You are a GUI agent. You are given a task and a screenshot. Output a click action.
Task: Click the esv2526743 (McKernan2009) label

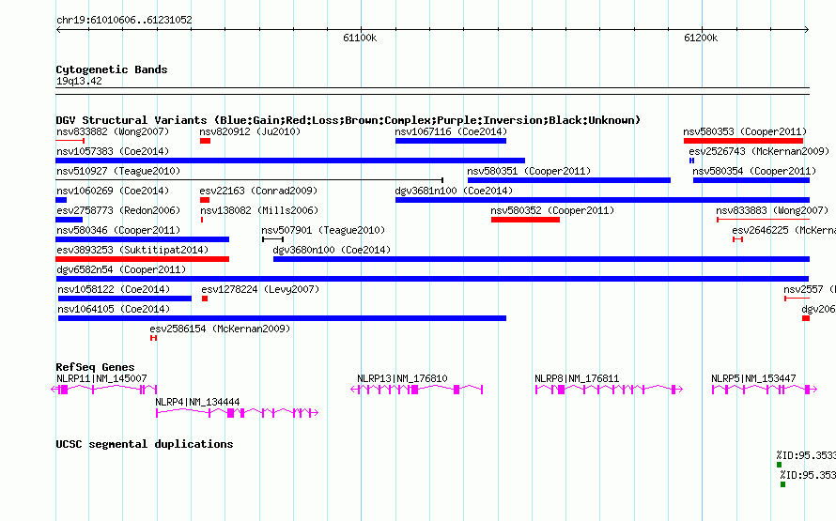(759, 151)
